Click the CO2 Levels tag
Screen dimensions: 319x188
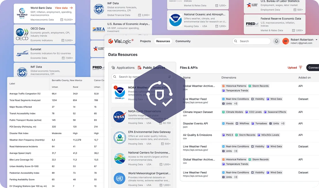[253, 112]
